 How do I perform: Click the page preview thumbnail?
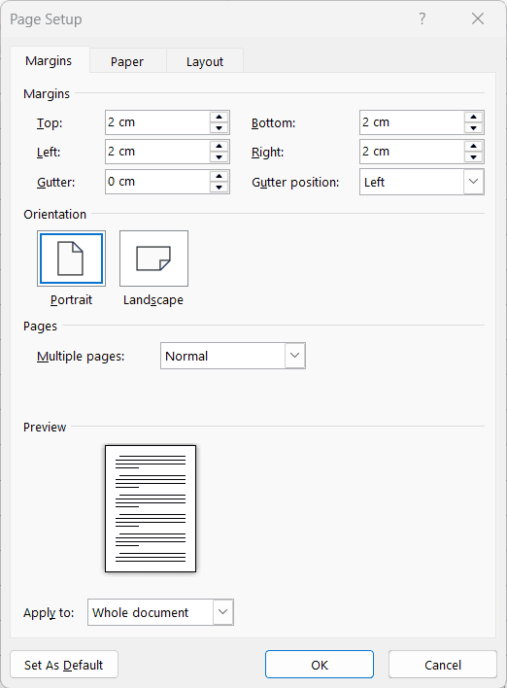coord(151,508)
